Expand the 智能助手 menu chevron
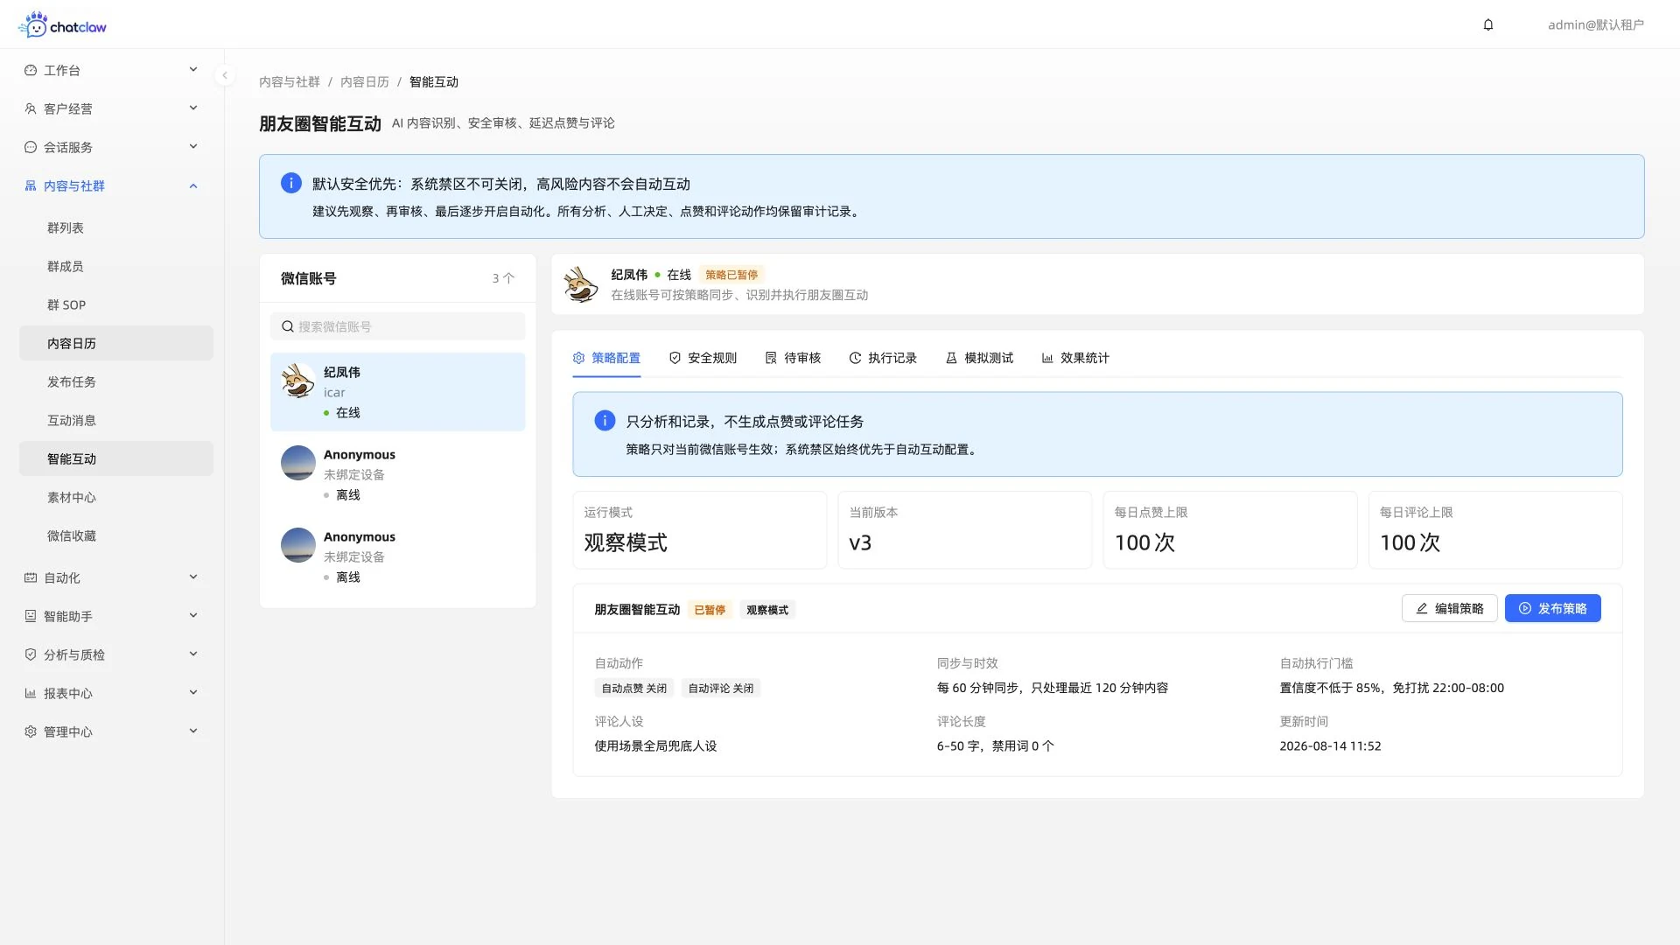Screen dimensions: 1680x945 coord(193,616)
